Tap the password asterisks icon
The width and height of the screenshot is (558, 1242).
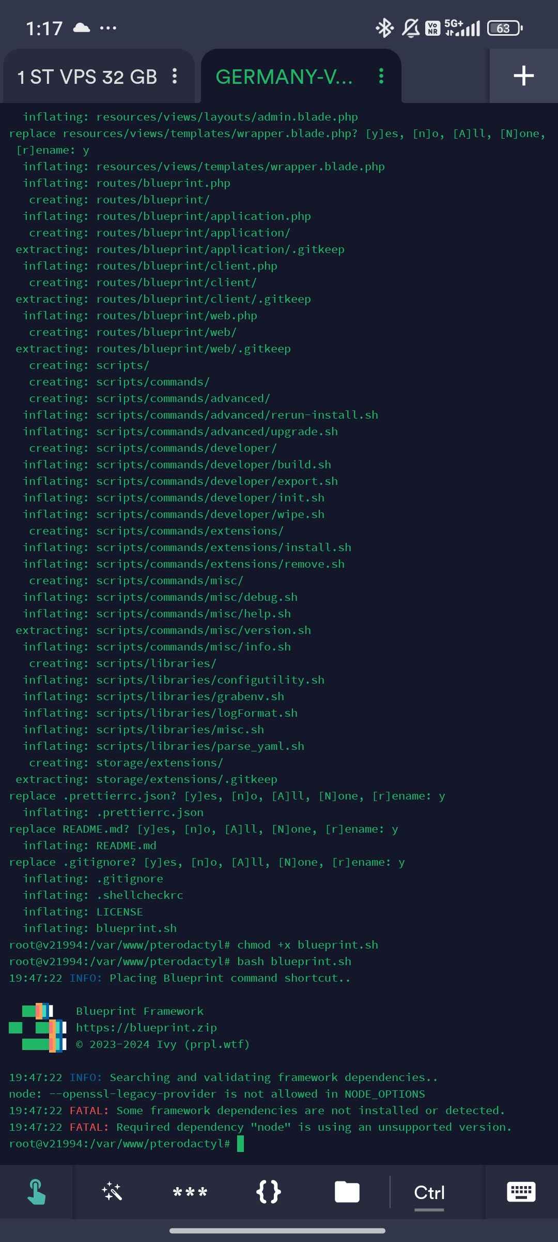(190, 1193)
